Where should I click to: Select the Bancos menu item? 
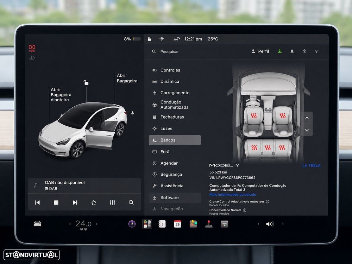click(175, 140)
